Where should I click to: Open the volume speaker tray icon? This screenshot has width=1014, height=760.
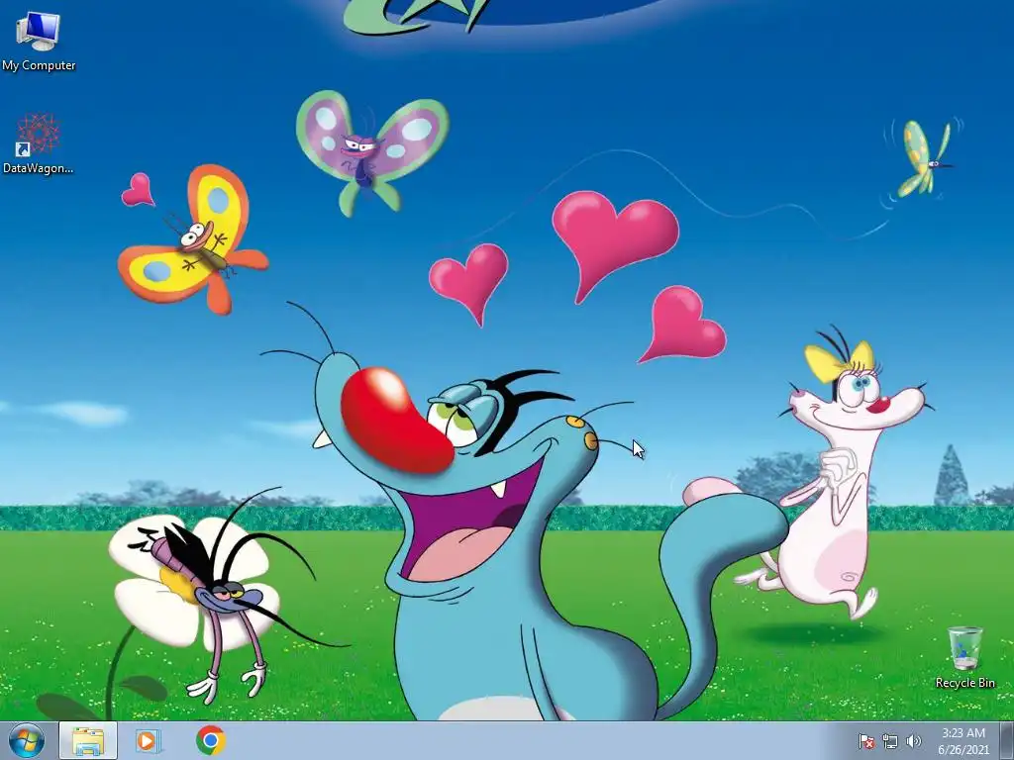(x=914, y=741)
